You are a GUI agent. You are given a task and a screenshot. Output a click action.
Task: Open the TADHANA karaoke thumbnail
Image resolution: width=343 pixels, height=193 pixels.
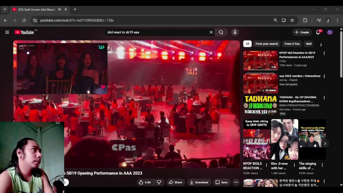click(260, 105)
